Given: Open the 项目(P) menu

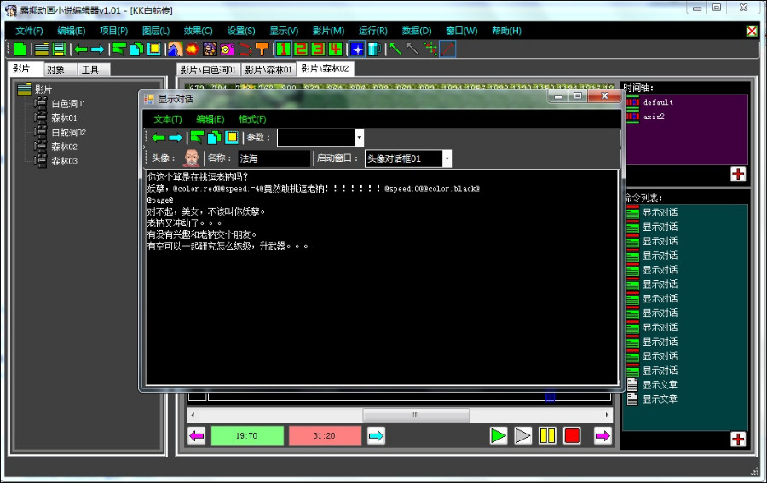Looking at the screenshot, I should tap(114, 31).
